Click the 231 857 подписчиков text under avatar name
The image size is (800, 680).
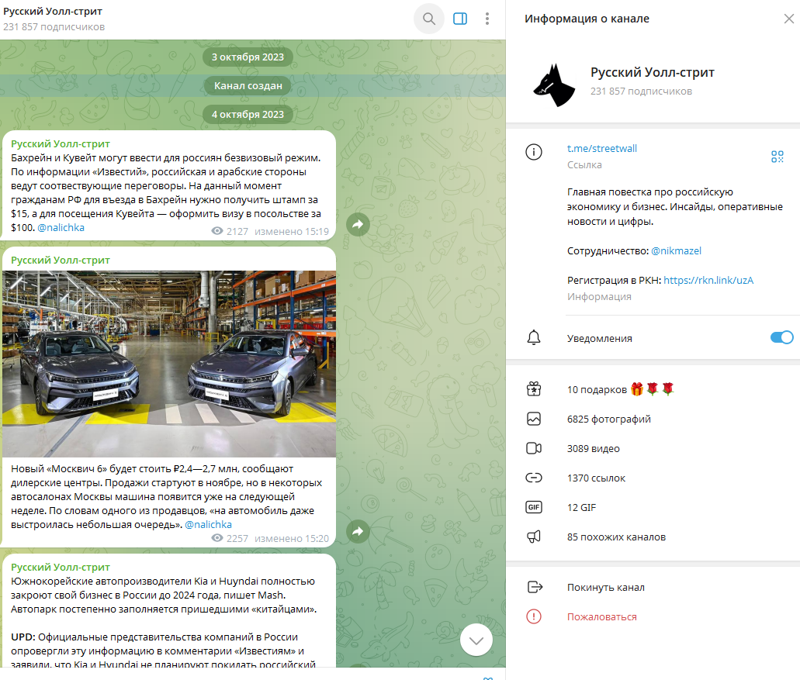point(642,91)
